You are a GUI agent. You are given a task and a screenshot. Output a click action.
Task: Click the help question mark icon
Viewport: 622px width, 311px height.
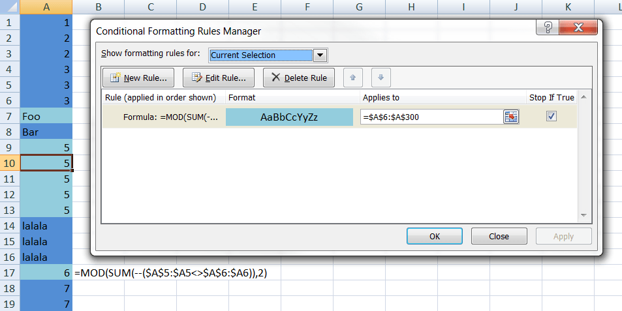point(547,27)
